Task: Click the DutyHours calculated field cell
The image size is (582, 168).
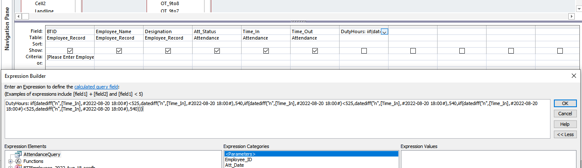Action: click(x=360, y=31)
